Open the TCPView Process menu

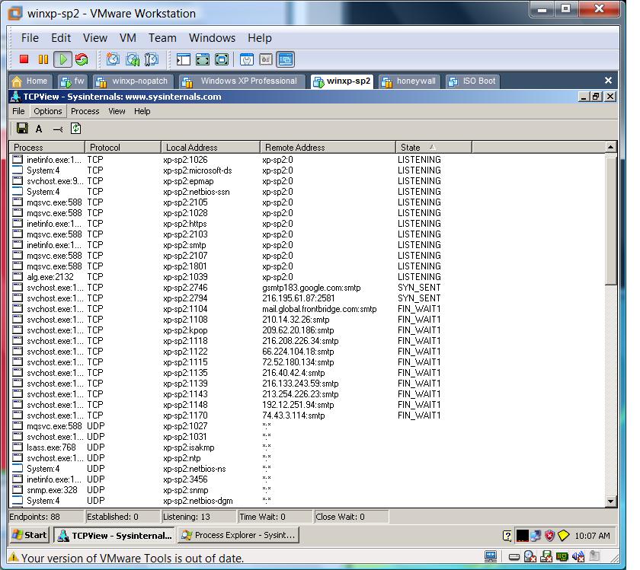click(85, 111)
